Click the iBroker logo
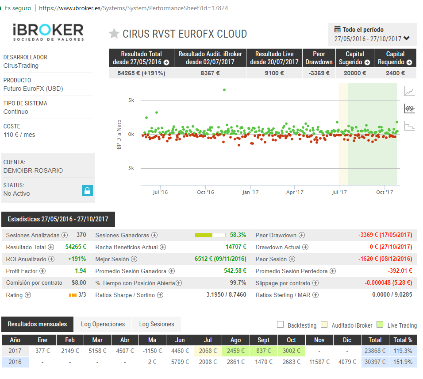 (49, 32)
